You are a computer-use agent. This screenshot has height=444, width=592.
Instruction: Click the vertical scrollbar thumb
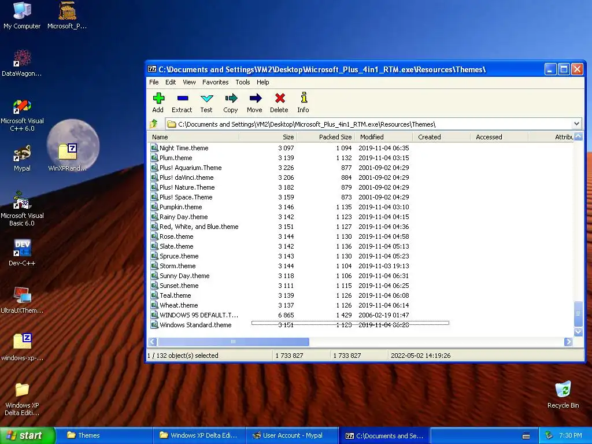coord(578,313)
